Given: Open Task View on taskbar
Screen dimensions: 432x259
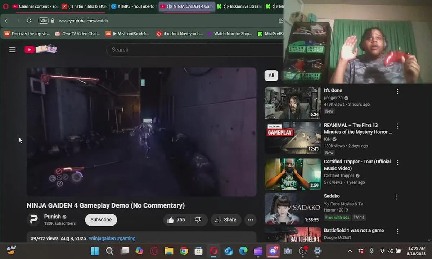Looking at the screenshot, I should point(125,251).
